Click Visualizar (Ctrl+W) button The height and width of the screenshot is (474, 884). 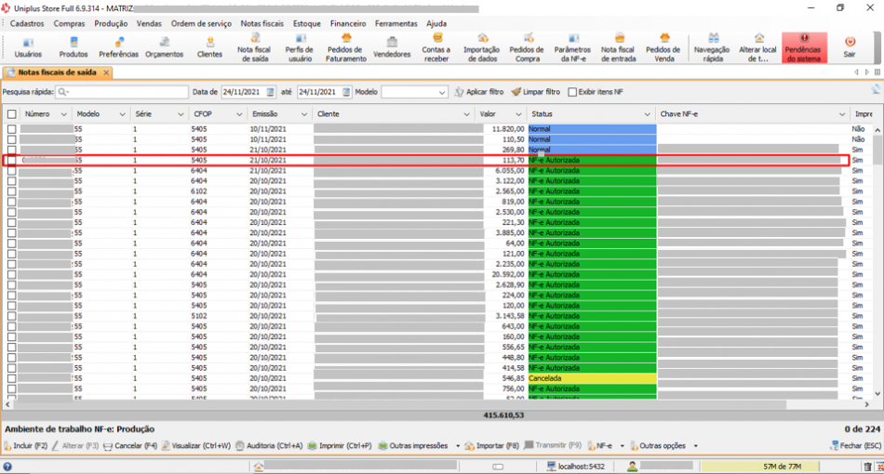[x=196, y=446]
